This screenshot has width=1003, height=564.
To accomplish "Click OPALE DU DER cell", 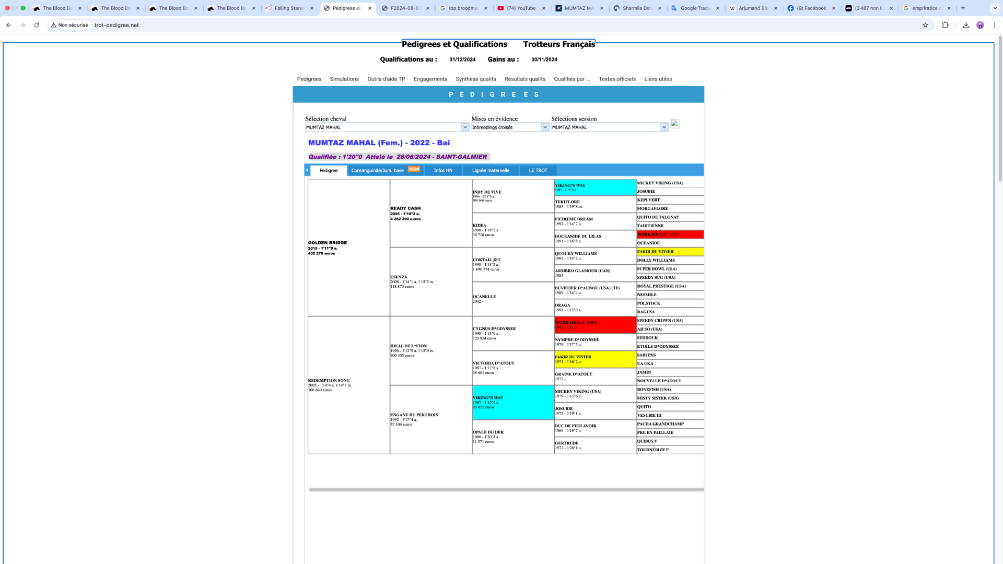I will point(513,437).
